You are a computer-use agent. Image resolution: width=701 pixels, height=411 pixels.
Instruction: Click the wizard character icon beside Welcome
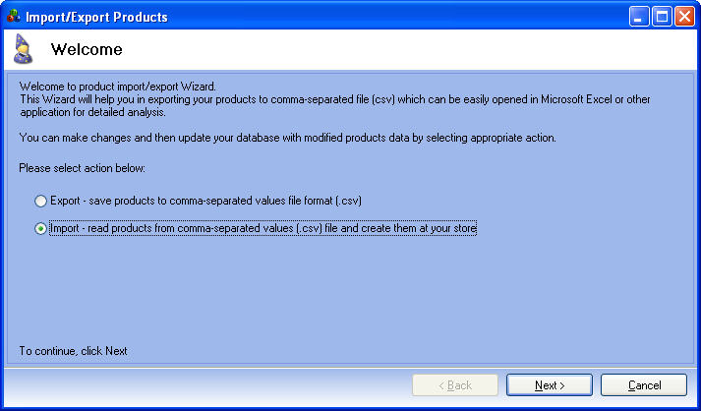click(23, 49)
